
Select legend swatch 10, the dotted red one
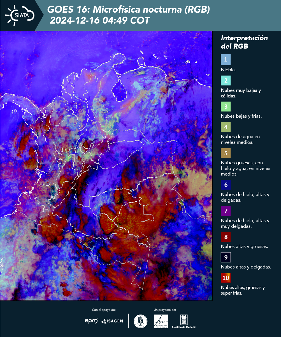coord(226,278)
